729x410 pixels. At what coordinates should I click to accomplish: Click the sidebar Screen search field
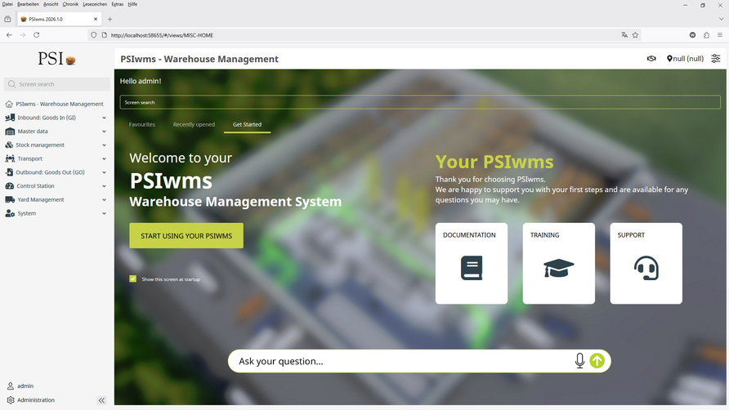[62, 84]
